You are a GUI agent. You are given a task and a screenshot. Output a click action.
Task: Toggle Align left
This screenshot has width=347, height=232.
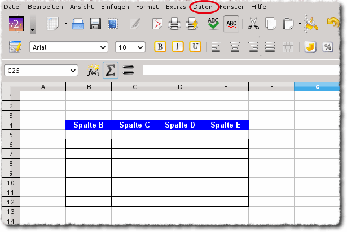point(216,47)
